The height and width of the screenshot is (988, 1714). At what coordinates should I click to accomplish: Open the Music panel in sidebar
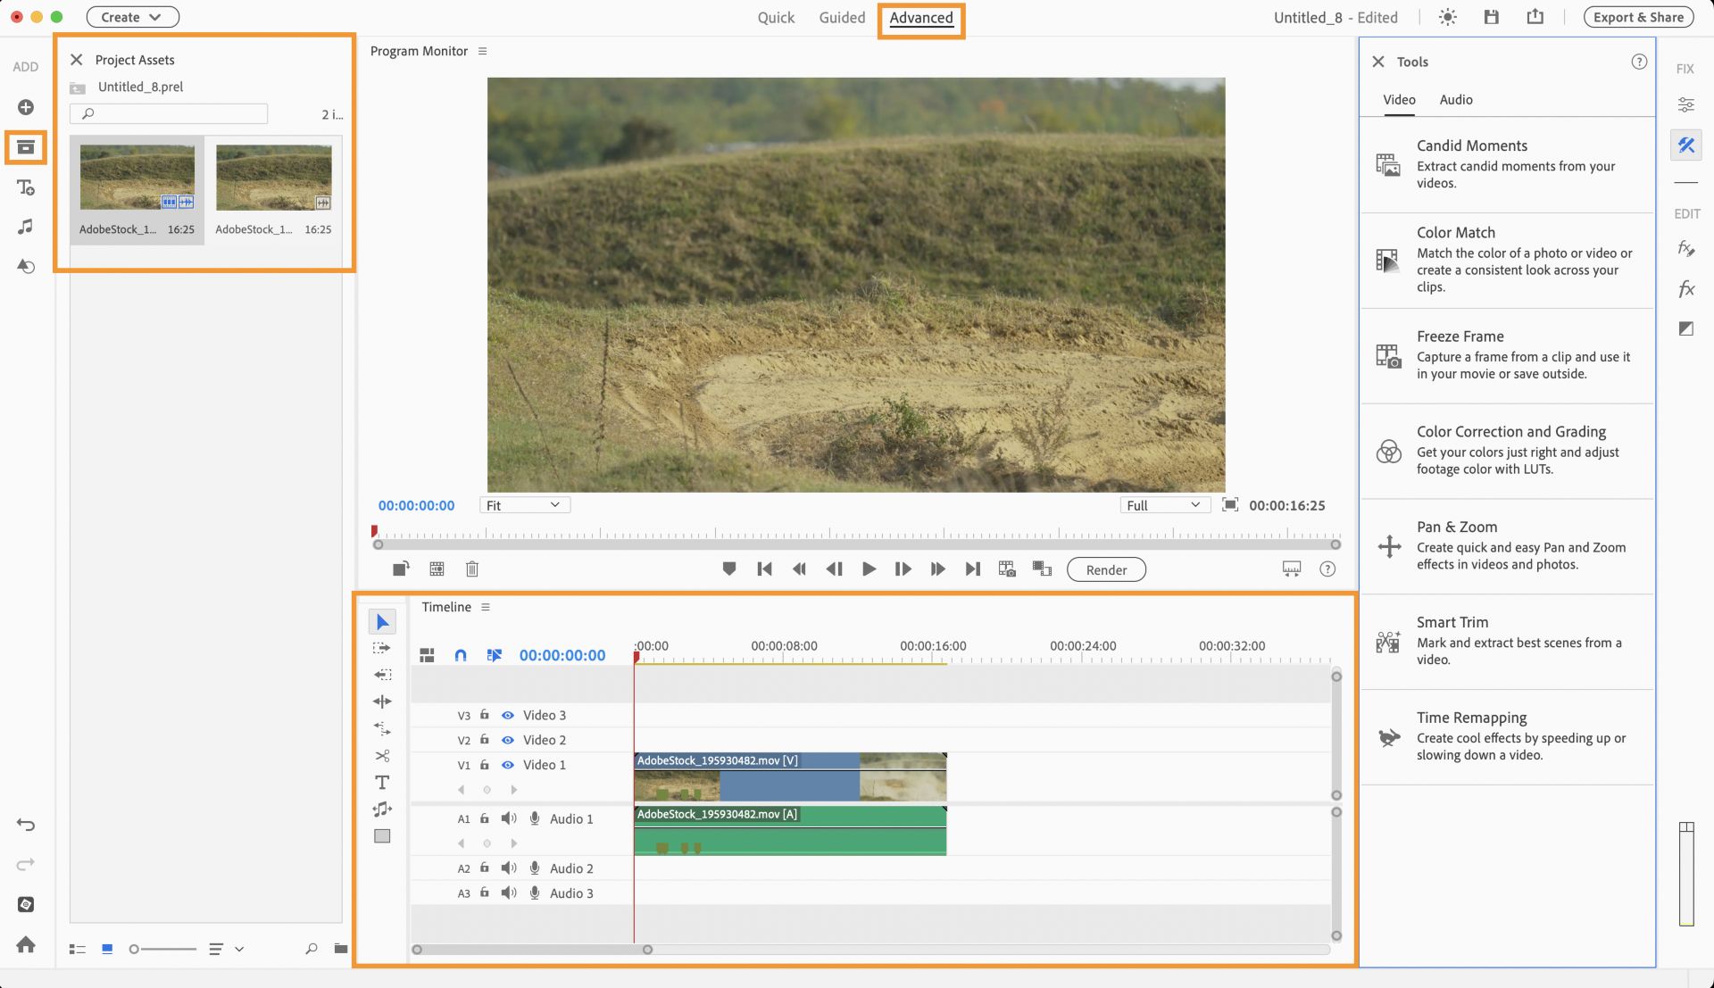pos(26,227)
